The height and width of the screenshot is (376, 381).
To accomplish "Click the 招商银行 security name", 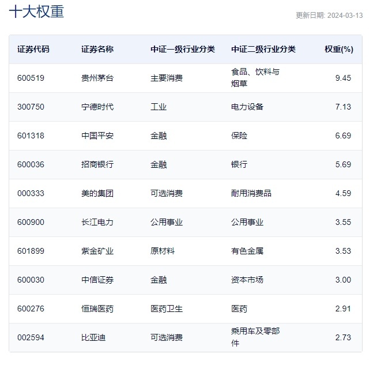I will tap(97, 165).
